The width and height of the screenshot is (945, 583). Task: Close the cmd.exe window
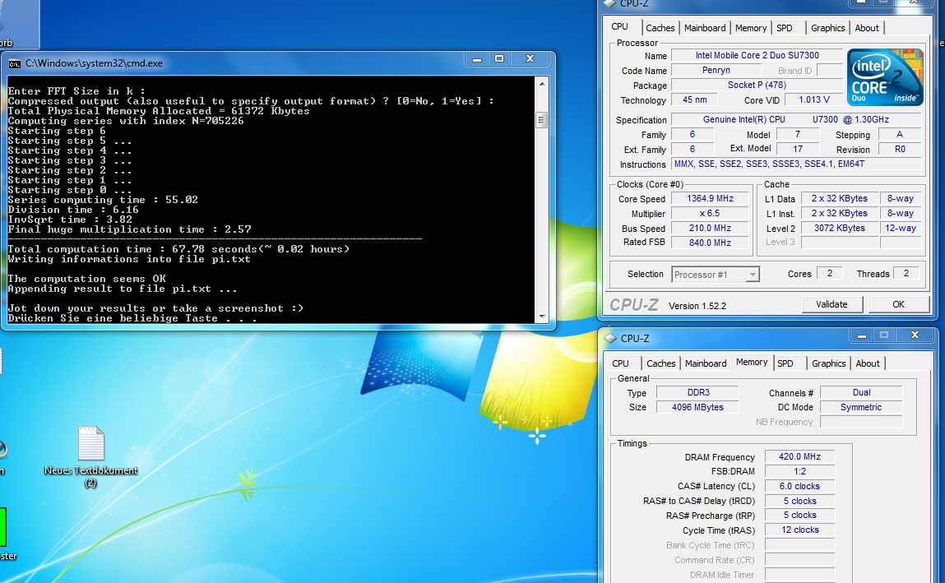coord(530,59)
